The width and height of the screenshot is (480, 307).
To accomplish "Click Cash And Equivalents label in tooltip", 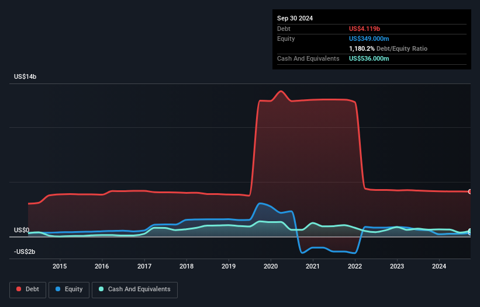I will [308, 58].
